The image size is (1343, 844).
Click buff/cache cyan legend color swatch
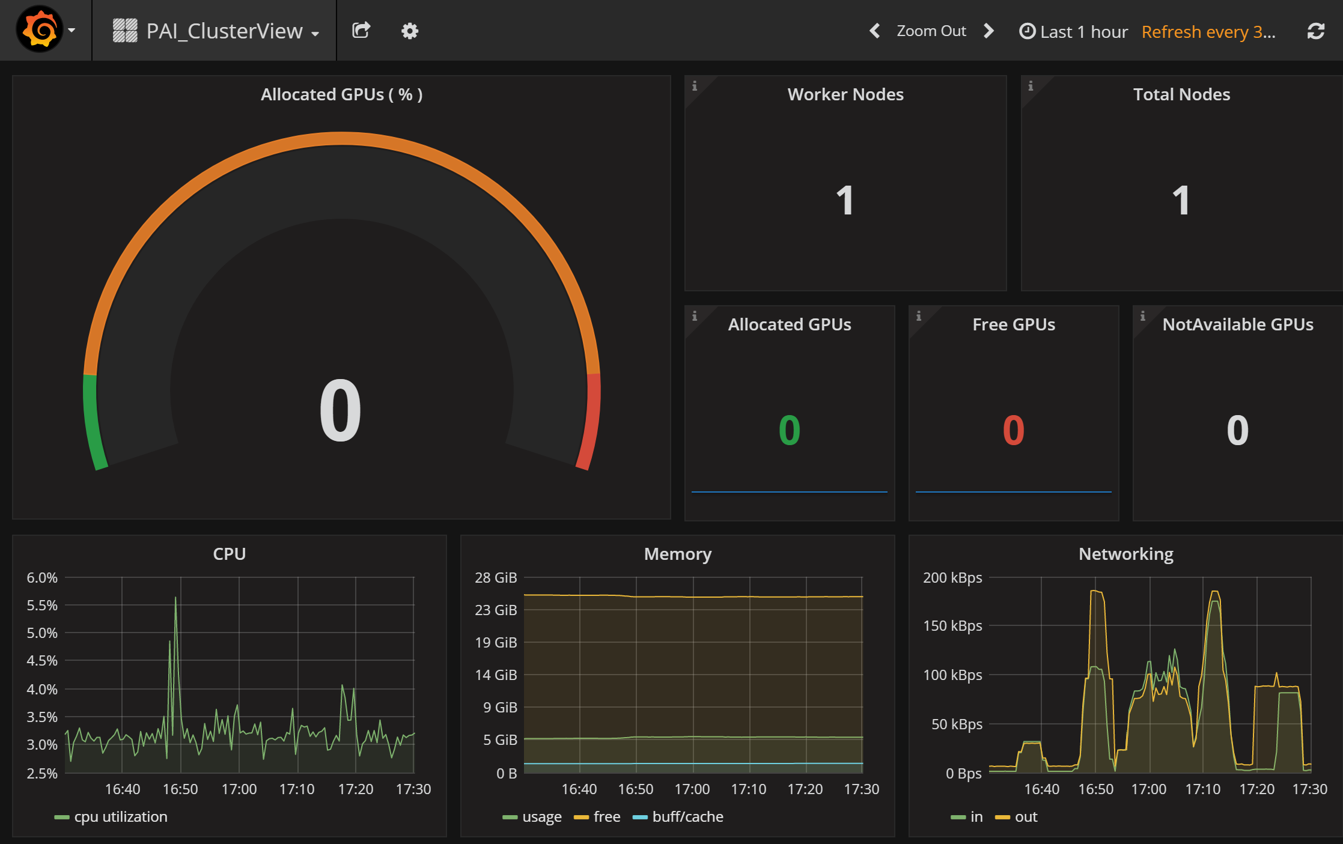(x=641, y=817)
